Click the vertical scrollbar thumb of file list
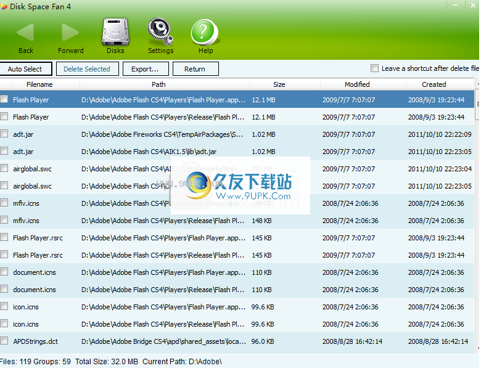 (x=478, y=104)
